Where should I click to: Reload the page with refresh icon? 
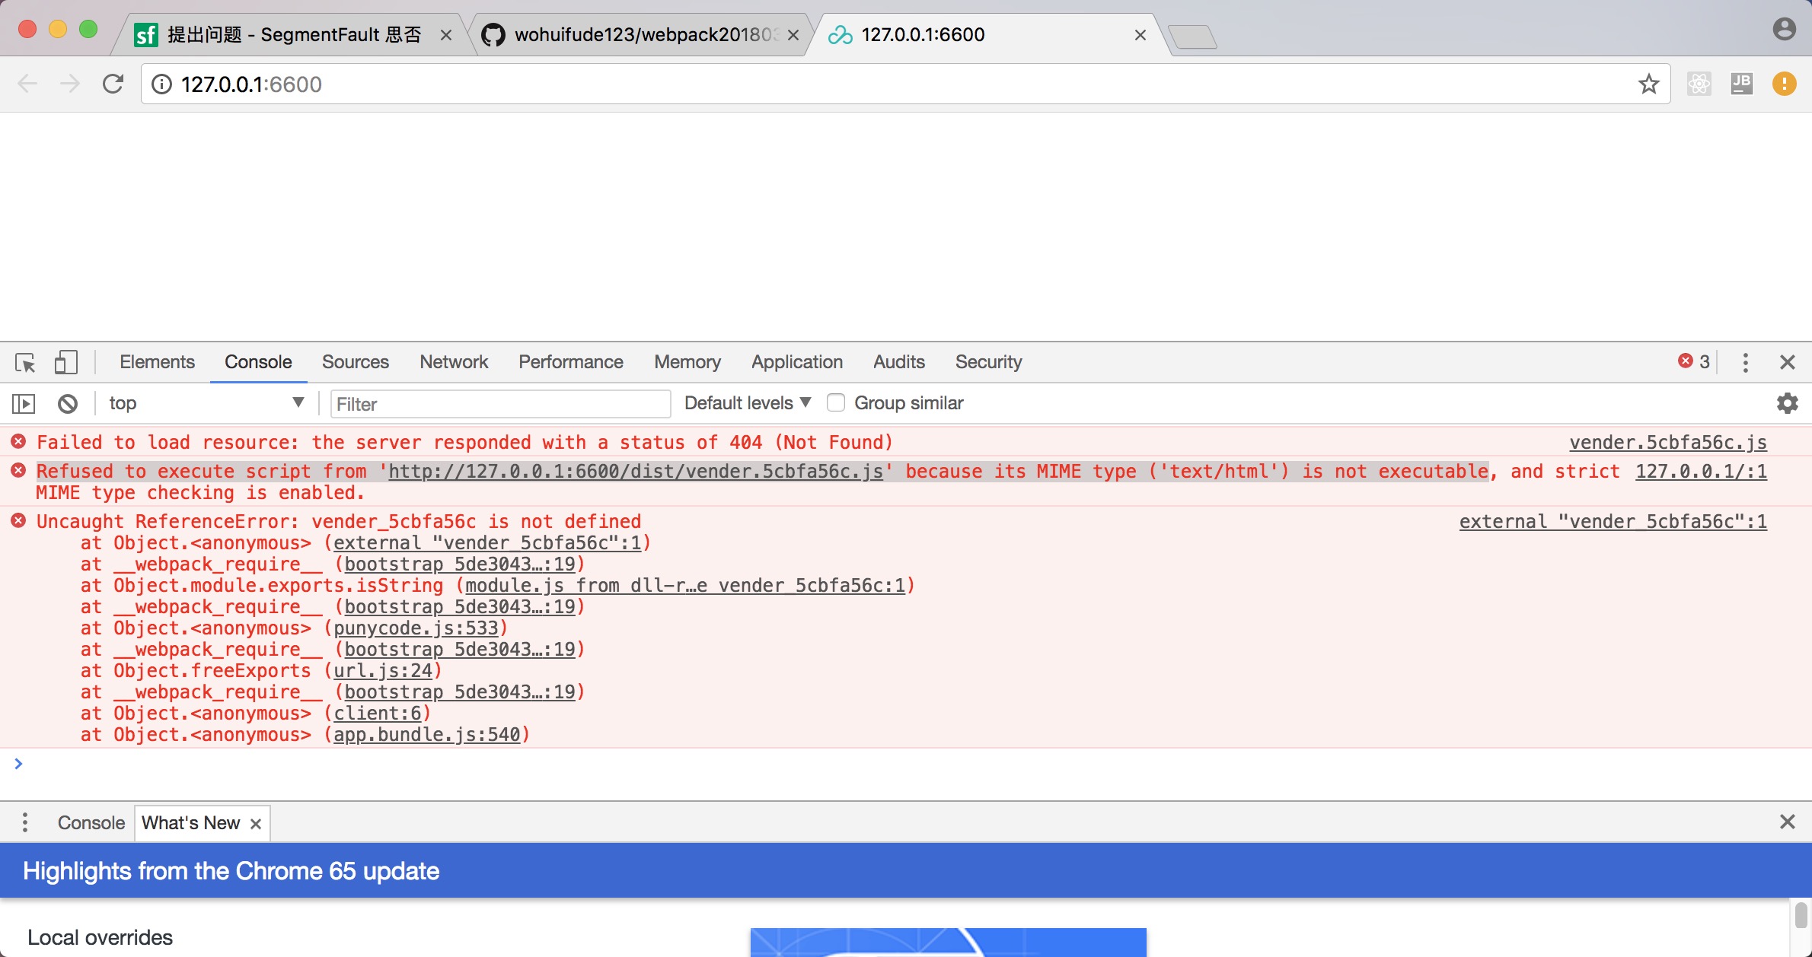coord(113,84)
